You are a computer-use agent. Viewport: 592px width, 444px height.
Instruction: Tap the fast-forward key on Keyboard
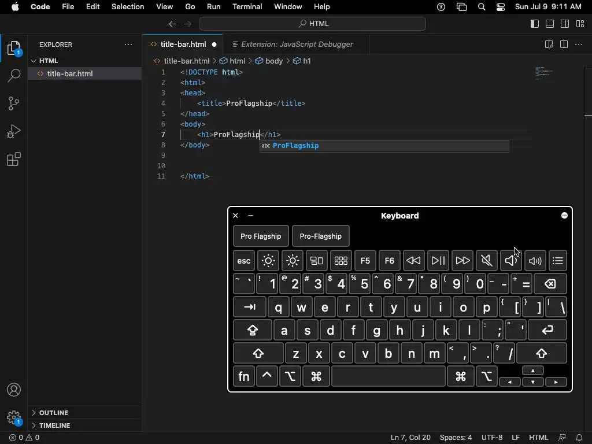pyautogui.click(x=462, y=261)
